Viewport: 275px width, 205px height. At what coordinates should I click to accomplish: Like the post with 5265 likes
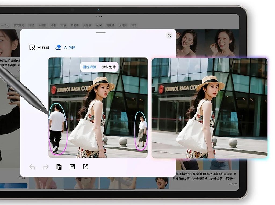230,184
